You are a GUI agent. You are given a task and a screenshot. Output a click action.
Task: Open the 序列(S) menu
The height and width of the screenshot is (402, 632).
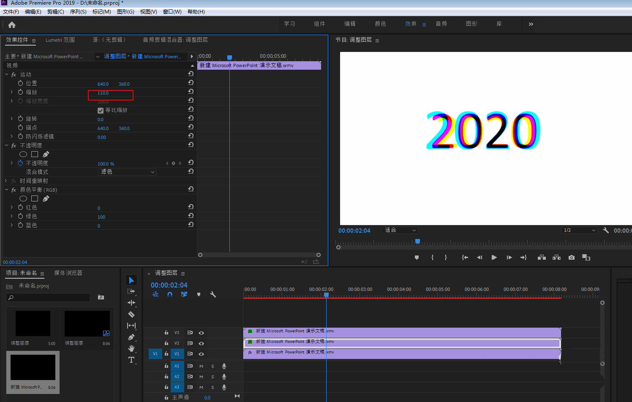[78, 12]
